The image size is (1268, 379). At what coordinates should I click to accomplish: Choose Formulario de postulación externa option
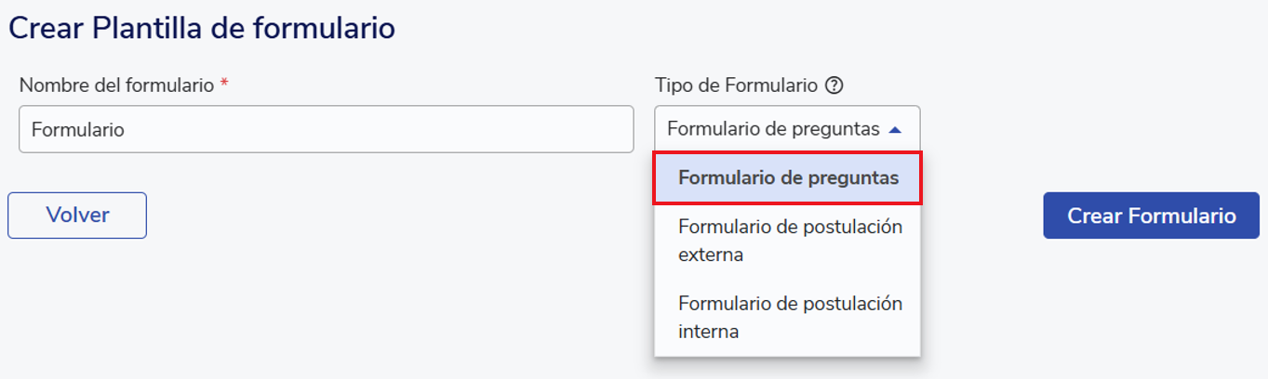pyautogui.click(x=790, y=227)
